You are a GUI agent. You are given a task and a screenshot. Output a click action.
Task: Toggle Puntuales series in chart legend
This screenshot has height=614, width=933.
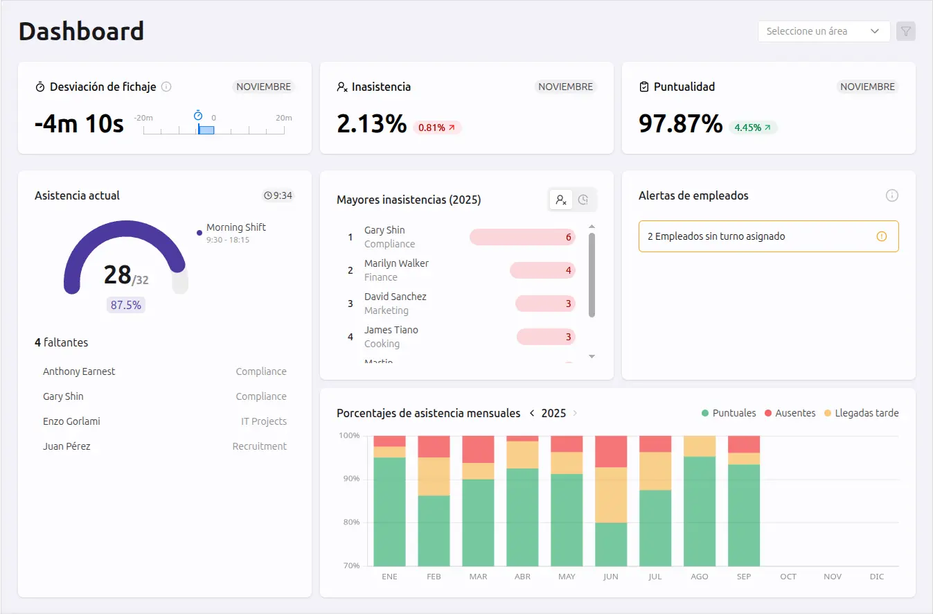coord(727,412)
